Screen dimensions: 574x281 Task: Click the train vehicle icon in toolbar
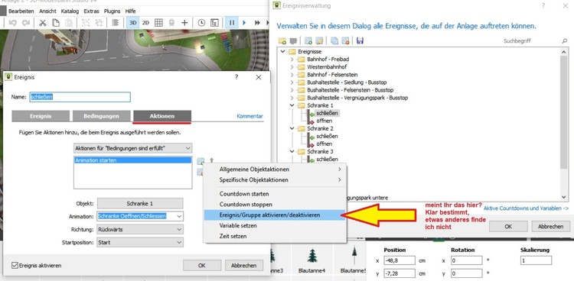(171, 23)
